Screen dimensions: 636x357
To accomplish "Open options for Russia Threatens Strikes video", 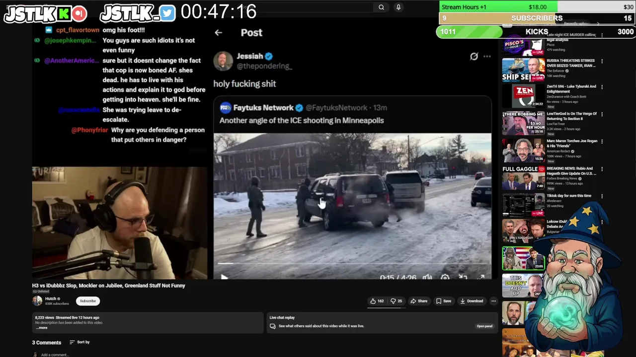I will 602,61.
